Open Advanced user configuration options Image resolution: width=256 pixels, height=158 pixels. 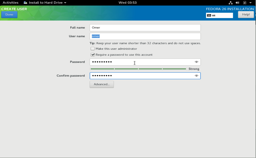(x=102, y=84)
